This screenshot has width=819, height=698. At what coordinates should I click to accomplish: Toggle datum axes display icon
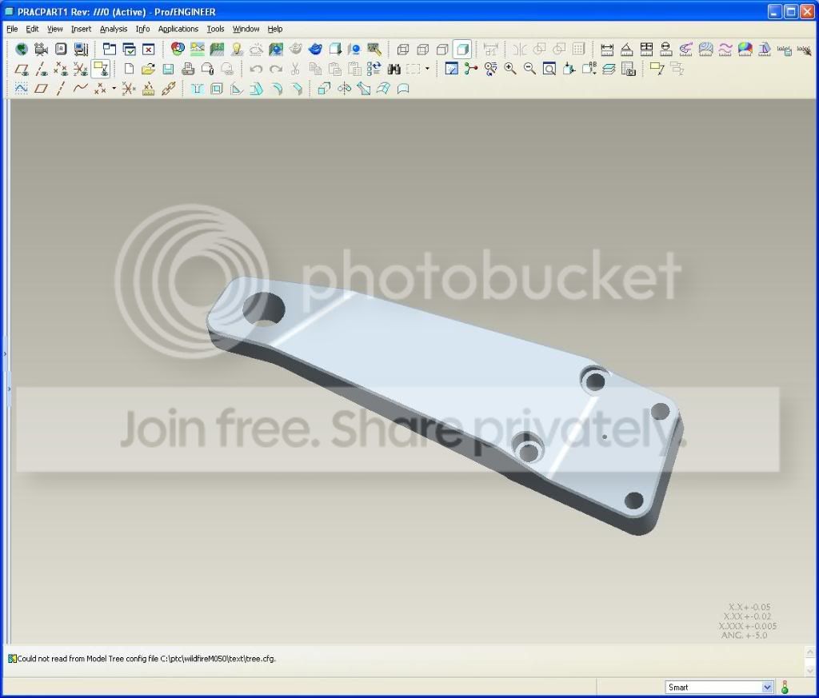(42, 69)
